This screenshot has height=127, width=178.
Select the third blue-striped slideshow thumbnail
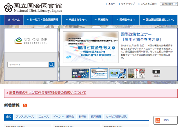coord(118,73)
